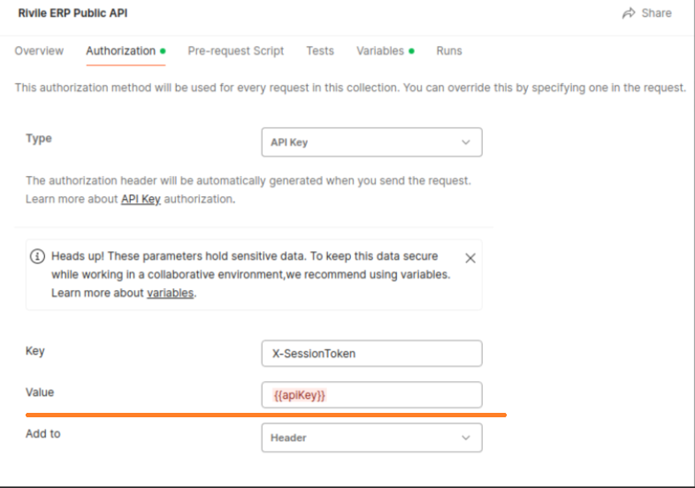The image size is (695, 488).
Task: Open the Tests tab
Action: click(x=320, y=51)
